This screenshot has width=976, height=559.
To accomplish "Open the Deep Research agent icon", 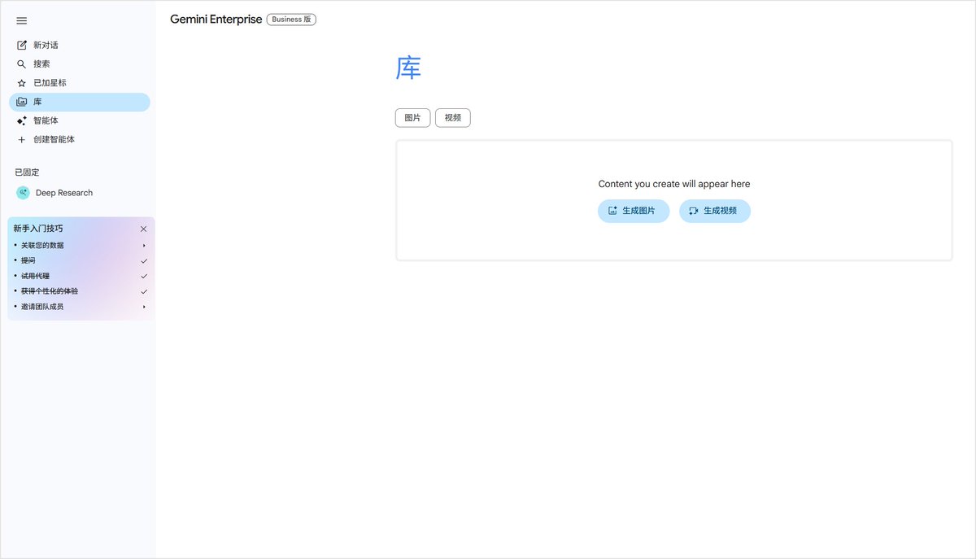I will 22,192.
